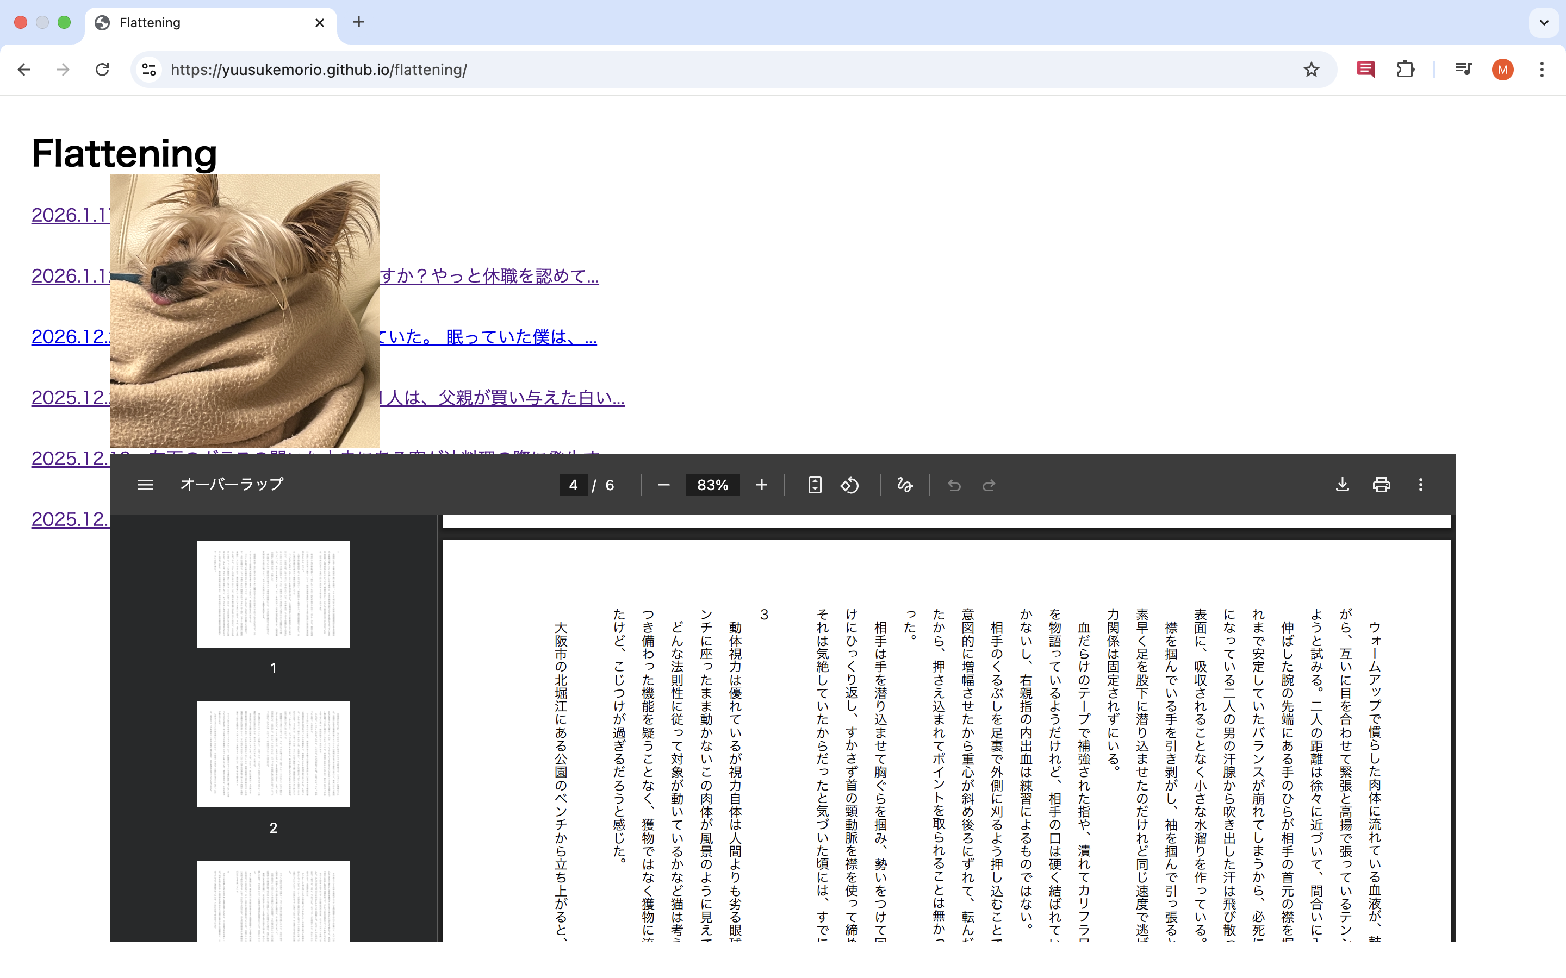
Task: Select the draw annotation tool
Action: [905, 485]
